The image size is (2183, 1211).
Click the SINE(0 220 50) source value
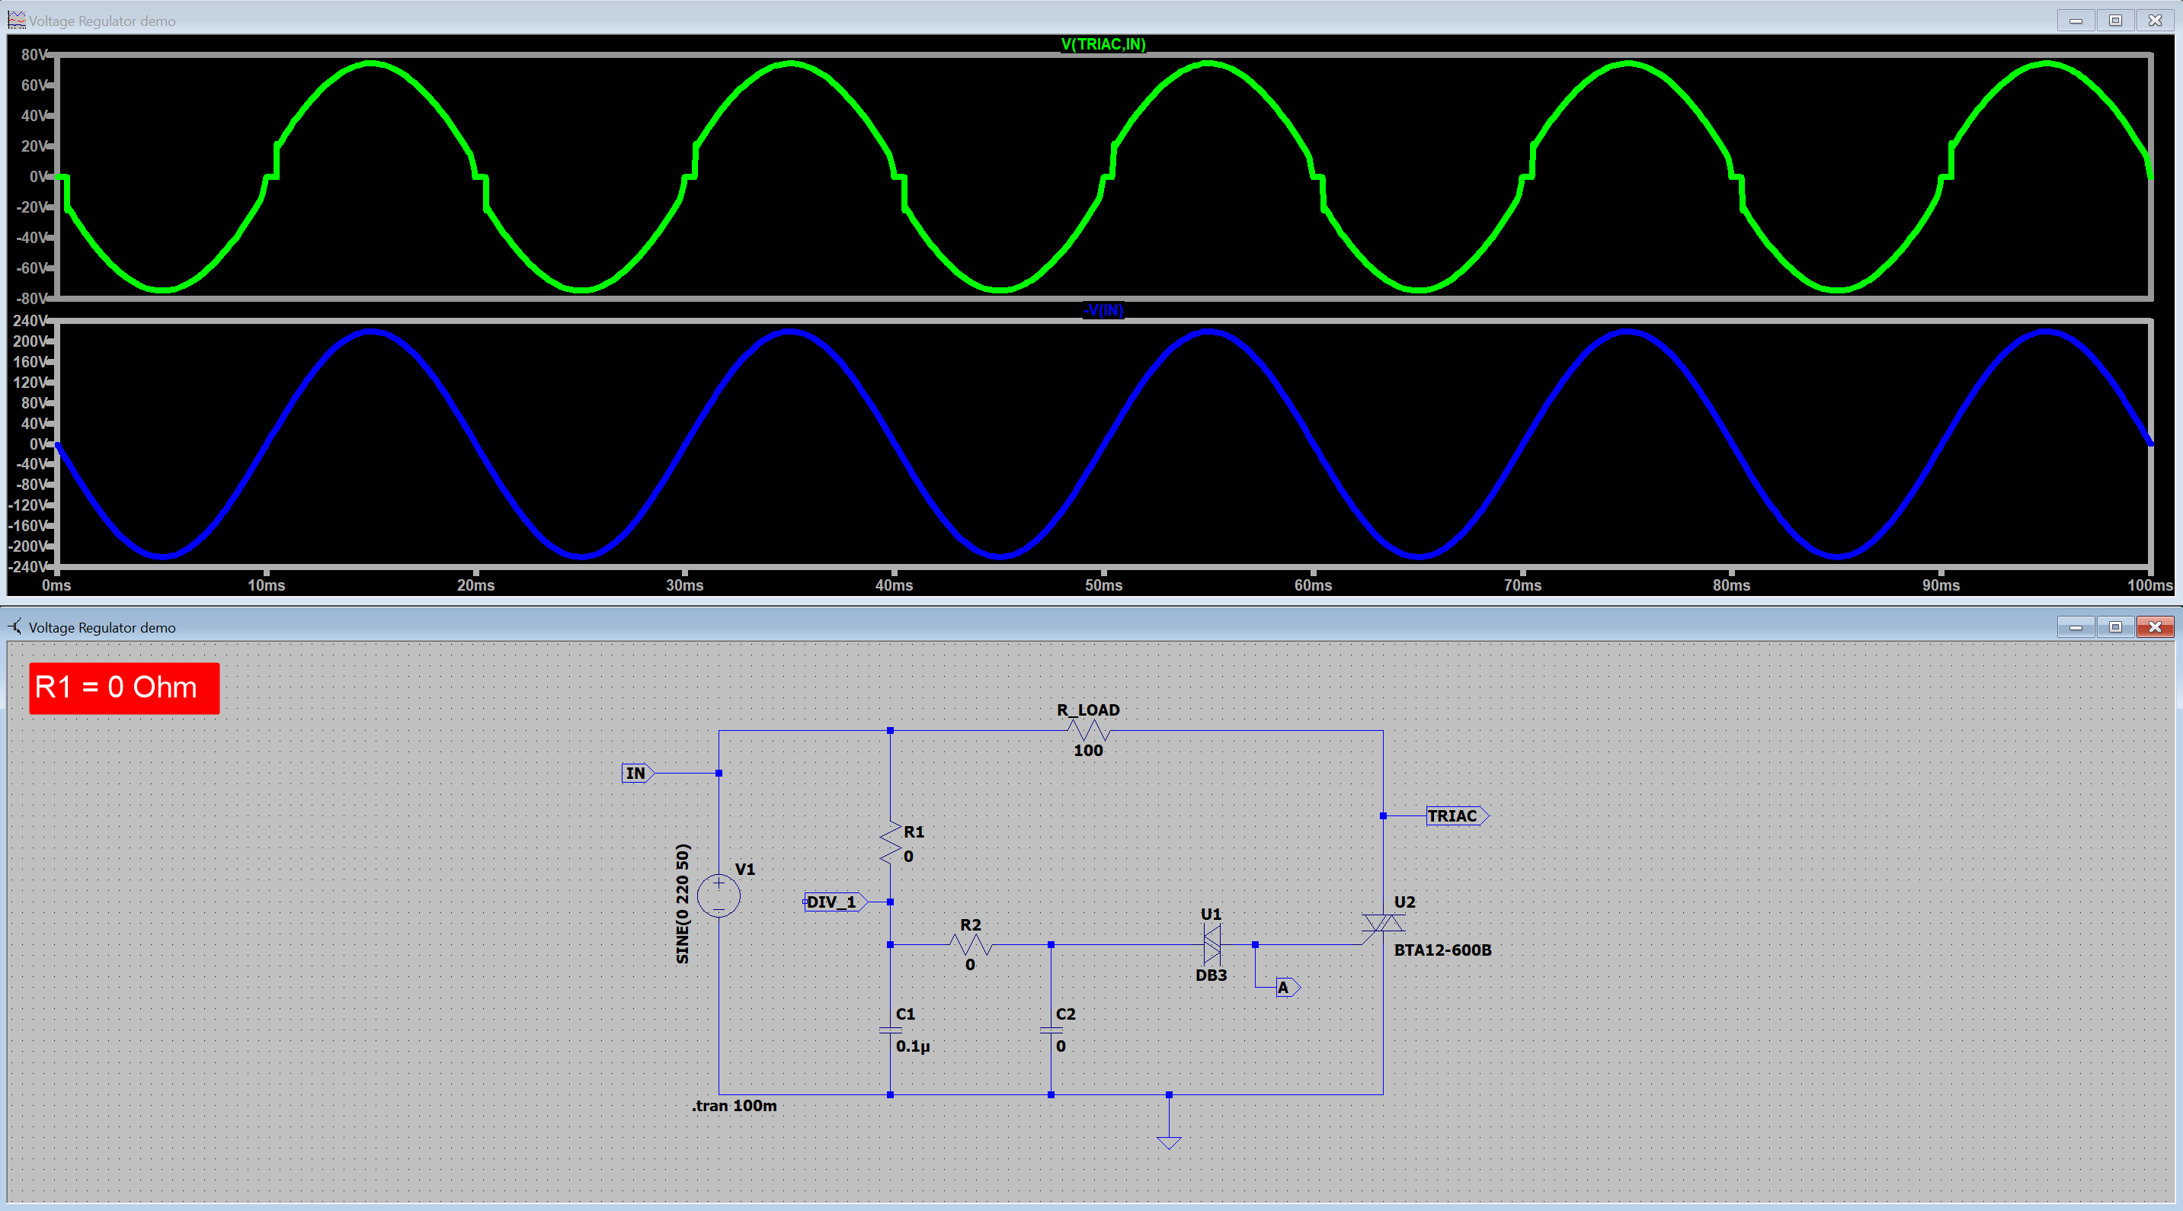682,903
